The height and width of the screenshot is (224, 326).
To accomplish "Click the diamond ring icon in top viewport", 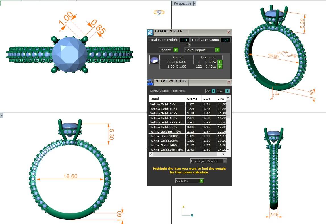I will click(x=159, y=12).
